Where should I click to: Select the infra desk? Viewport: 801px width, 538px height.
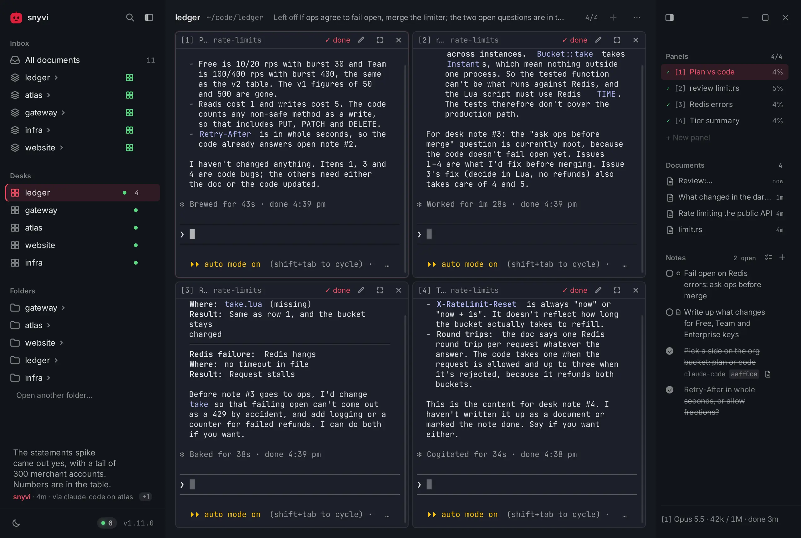click(82, 263)
